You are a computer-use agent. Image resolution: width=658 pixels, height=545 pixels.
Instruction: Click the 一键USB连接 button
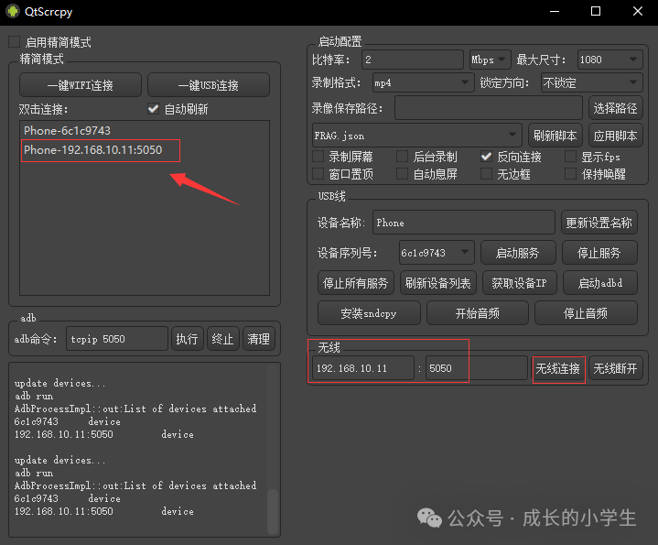pos(208,85)
